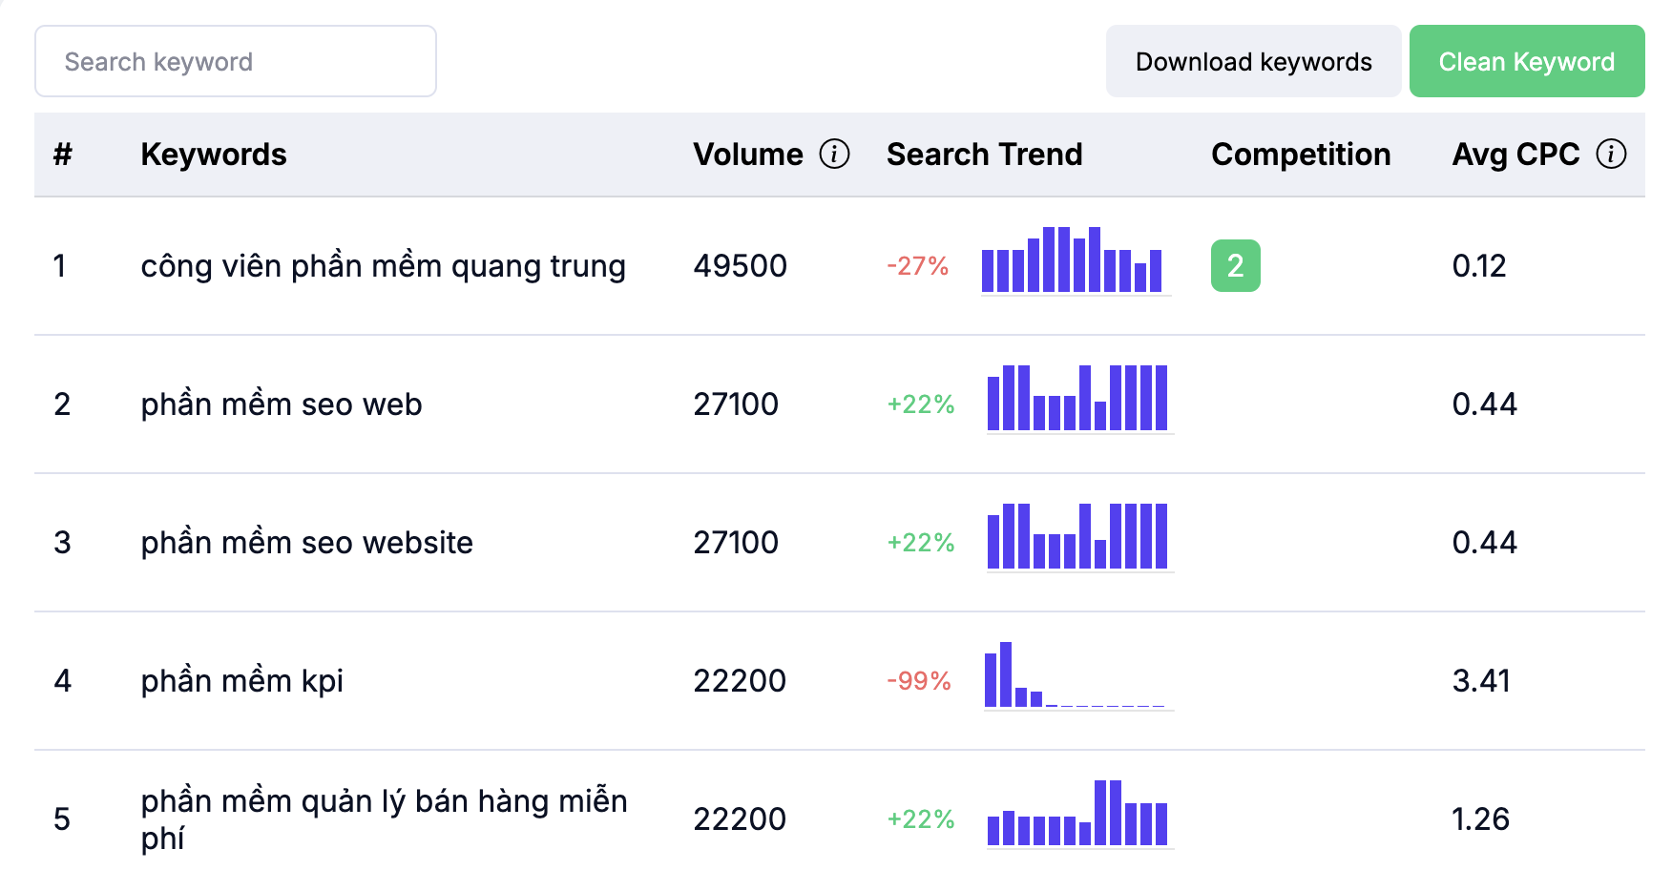Select keyword phần mềm seo website

click(306, 543)
